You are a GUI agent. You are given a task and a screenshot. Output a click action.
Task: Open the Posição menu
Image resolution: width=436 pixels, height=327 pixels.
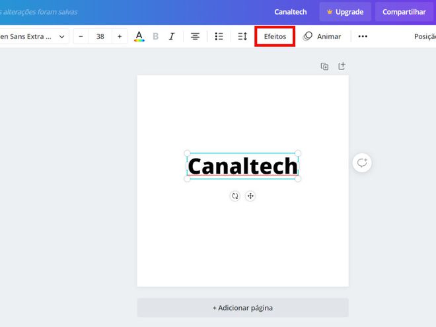[x=425, y=36]
